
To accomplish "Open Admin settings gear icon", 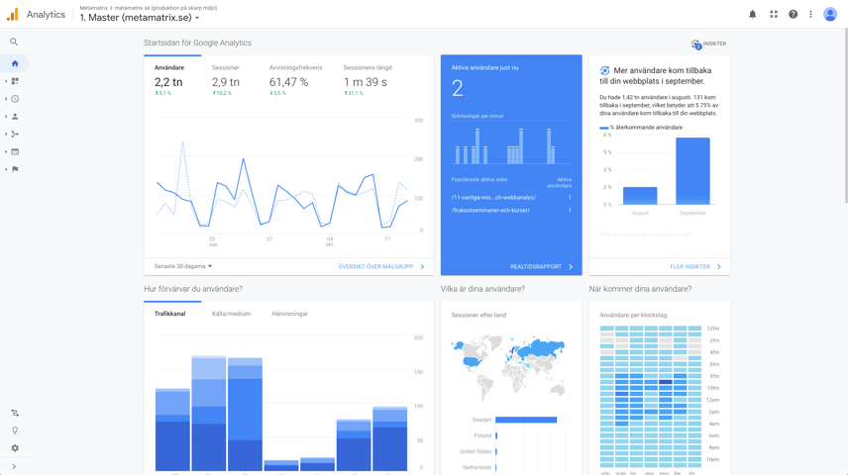I will pyautogui.click(x=15, y=448).
